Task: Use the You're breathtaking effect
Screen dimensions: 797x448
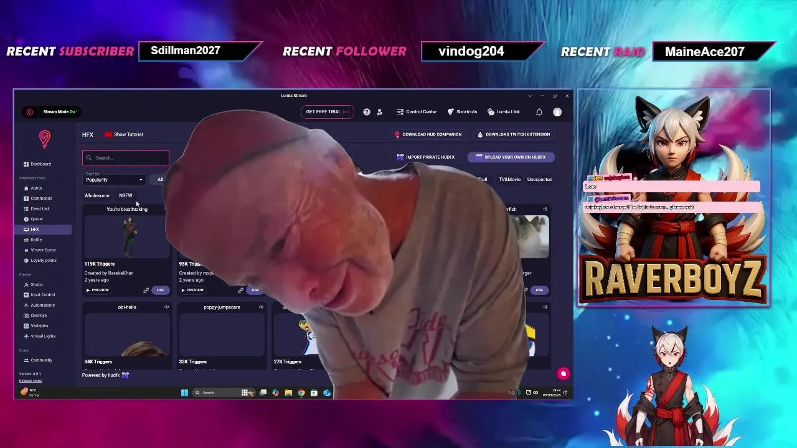Action: point(161,290)
